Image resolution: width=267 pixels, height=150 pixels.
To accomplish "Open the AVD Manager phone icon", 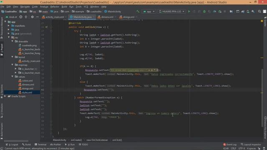I will [x=248, y=12].
